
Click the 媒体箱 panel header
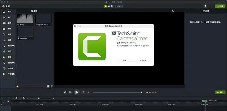(x=34, y=11)
